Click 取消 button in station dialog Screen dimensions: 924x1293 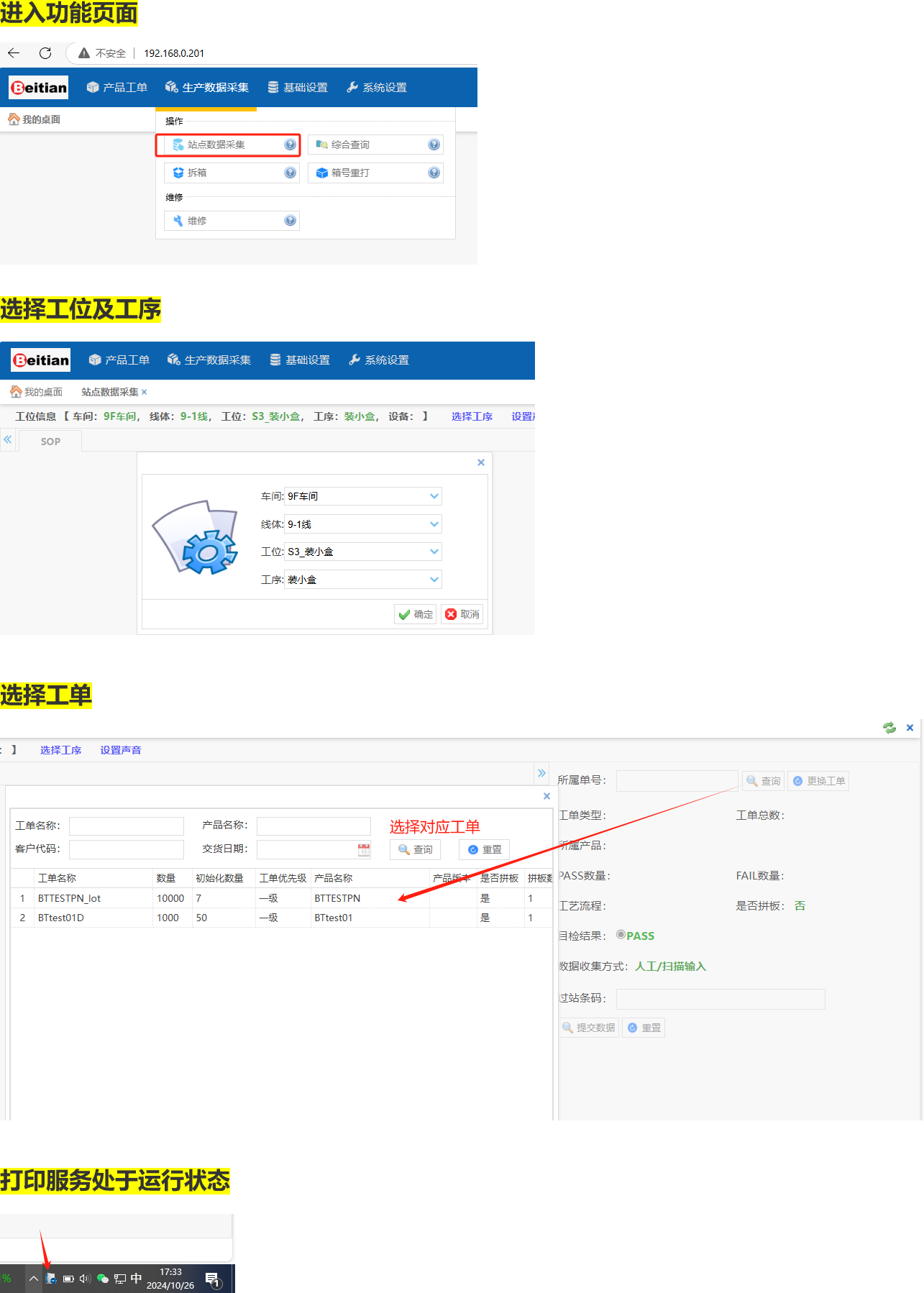coord(462,614)
